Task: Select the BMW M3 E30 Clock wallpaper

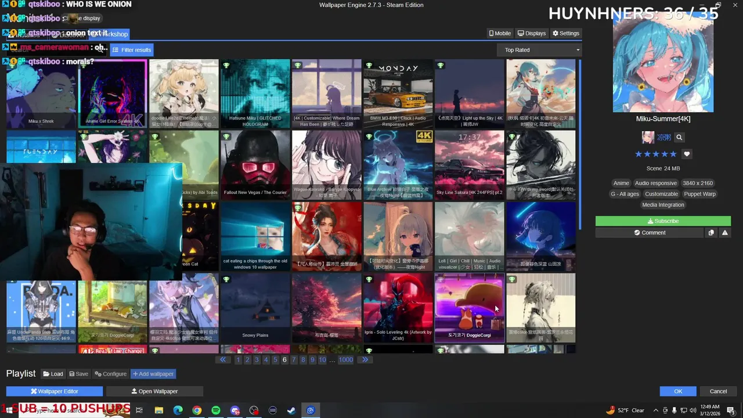Action: [398, 93]
